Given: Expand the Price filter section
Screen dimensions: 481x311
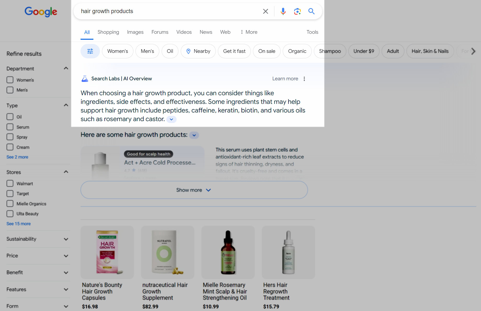Looking at the screenshot, I should coord(66,256).
